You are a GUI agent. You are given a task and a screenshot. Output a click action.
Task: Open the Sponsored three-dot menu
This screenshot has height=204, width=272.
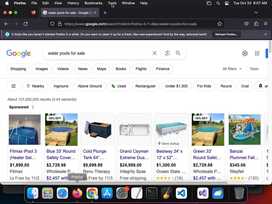pos(33,107)
